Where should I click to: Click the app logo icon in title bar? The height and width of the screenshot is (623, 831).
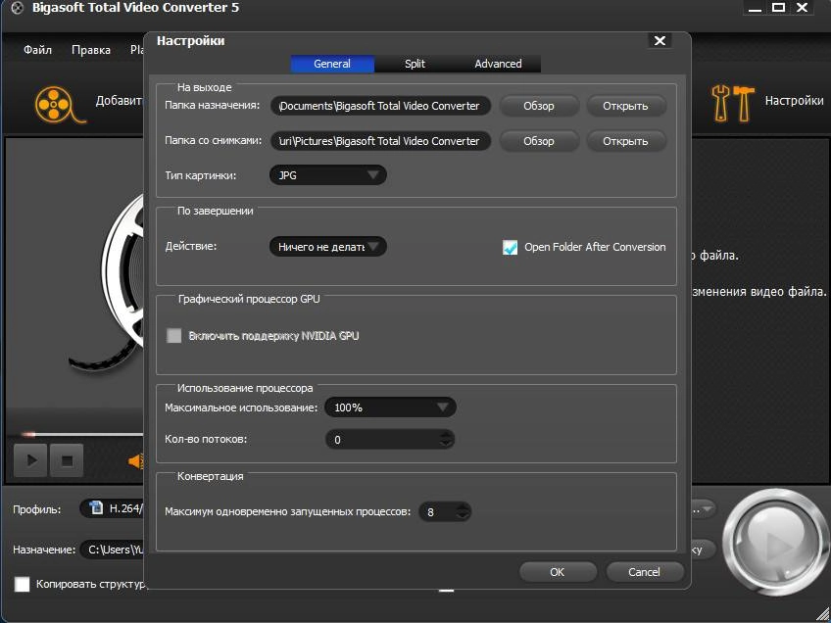(17, 9)
